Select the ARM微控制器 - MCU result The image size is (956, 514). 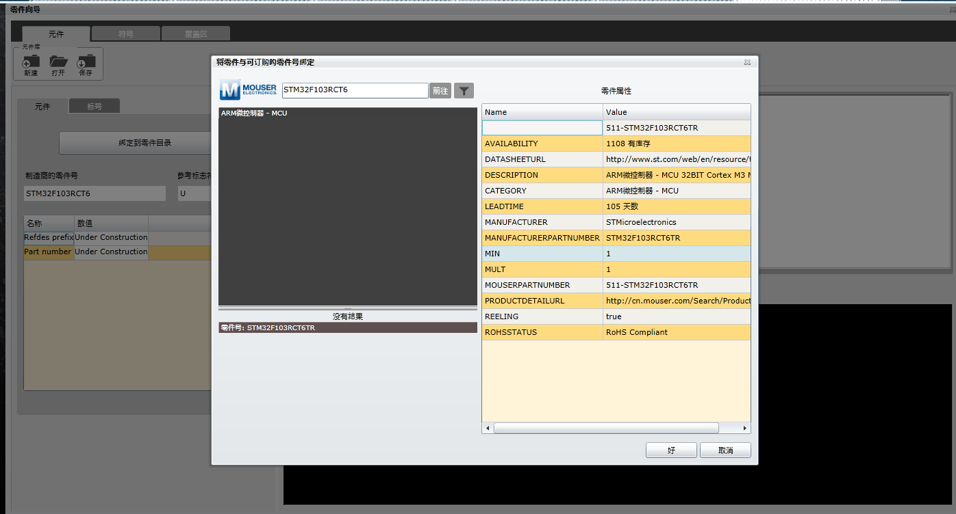[x=348, y=113]
